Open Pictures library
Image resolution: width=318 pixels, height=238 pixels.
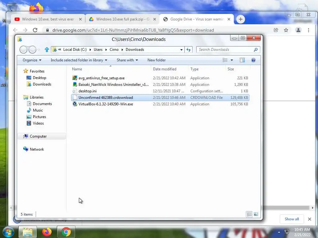(39, 117)
